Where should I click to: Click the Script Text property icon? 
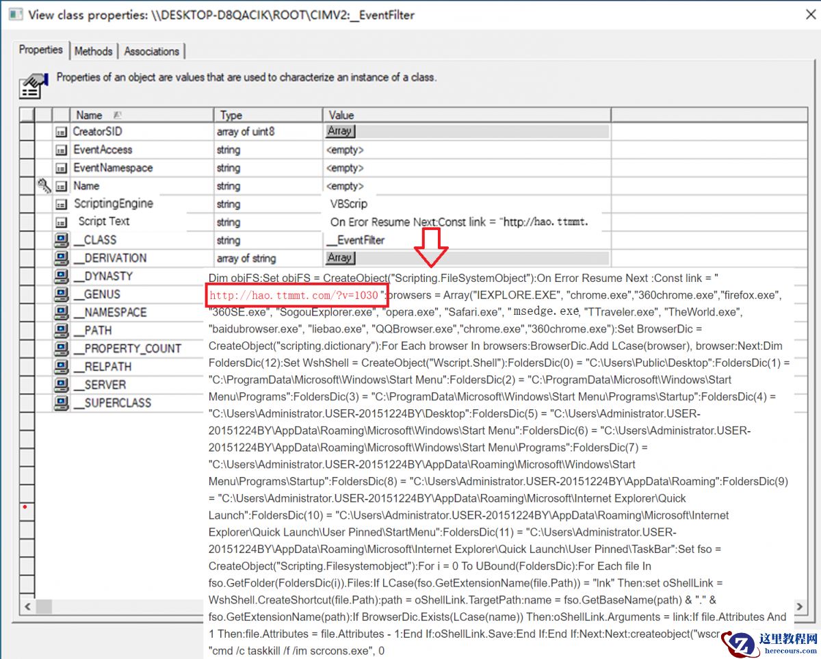point(62,222)
